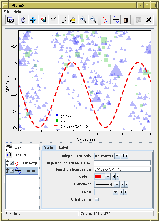Click the replot refresh icon
159x221 pixels.
pyautogui.click(x=23, y=20)
